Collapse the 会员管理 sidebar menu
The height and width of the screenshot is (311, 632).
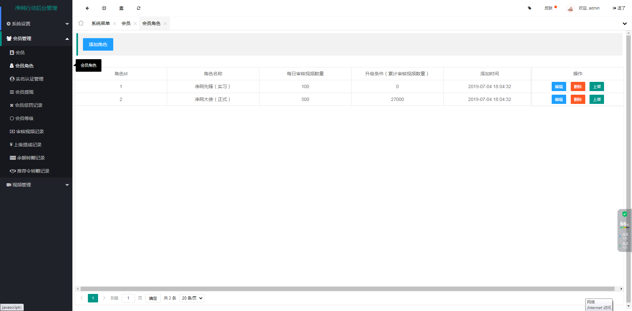click(36, 38)
